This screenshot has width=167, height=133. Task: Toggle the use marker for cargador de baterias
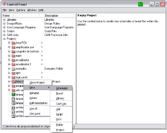42,51
